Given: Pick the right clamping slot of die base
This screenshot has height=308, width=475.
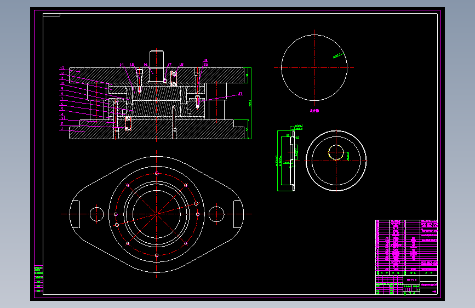Looking at the screenshot, I should (x=238, y=214).
